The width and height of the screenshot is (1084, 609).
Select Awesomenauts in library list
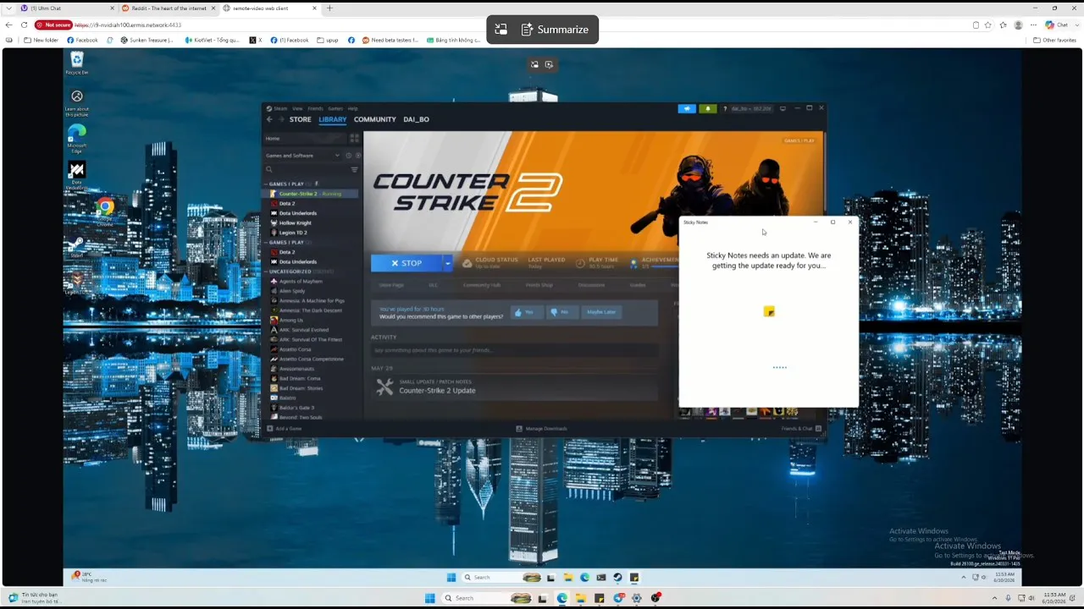pyautogui.click(x=296, y=369)
